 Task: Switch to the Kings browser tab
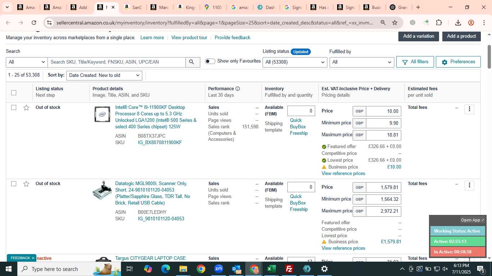point(187,7)
